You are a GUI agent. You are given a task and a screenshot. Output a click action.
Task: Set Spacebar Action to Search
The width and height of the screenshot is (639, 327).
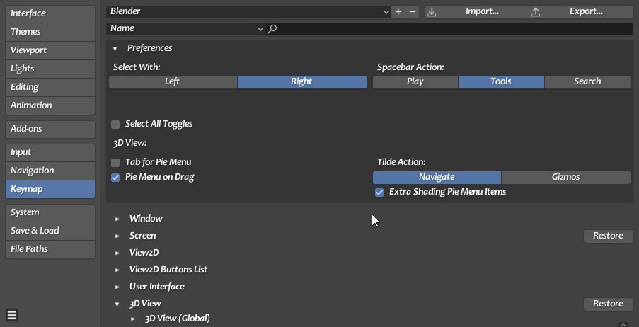pos(587,81)
